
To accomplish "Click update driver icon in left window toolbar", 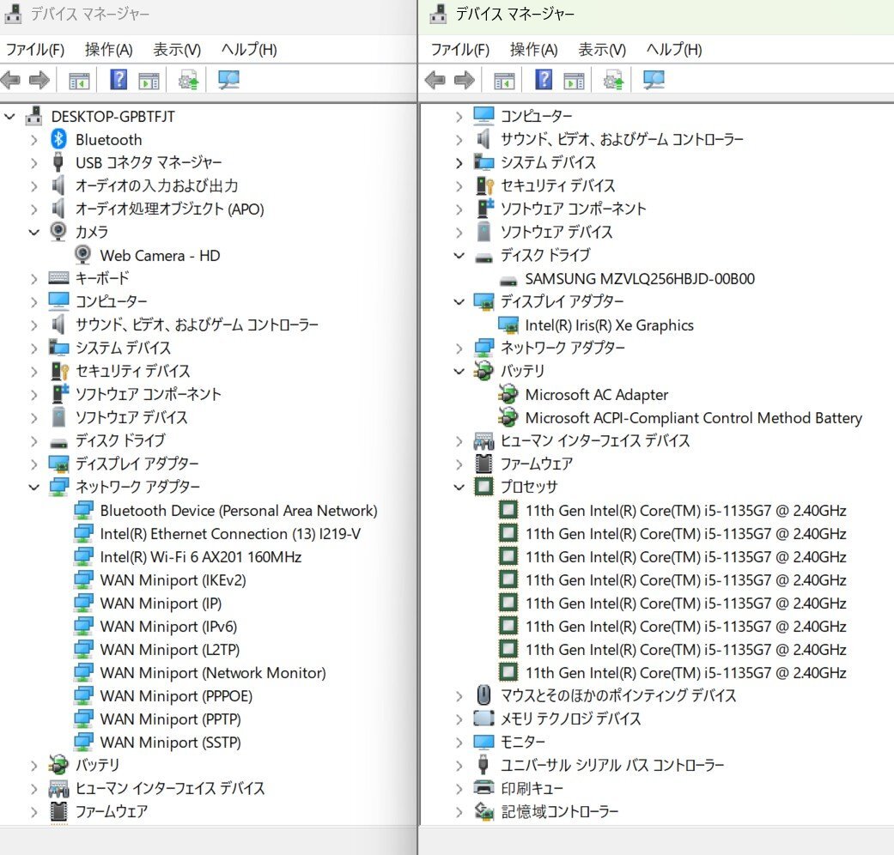I will click(188, 80).
